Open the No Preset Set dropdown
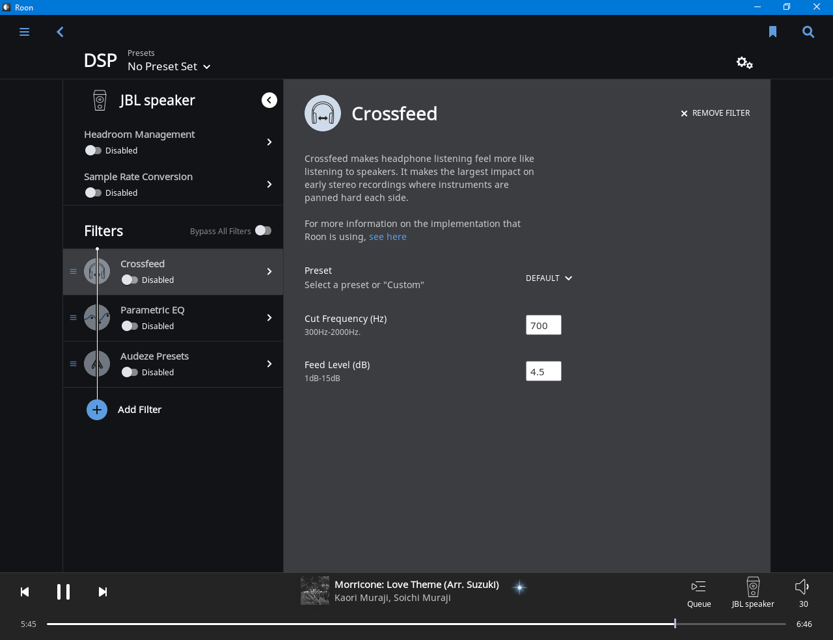 (169, 66)
